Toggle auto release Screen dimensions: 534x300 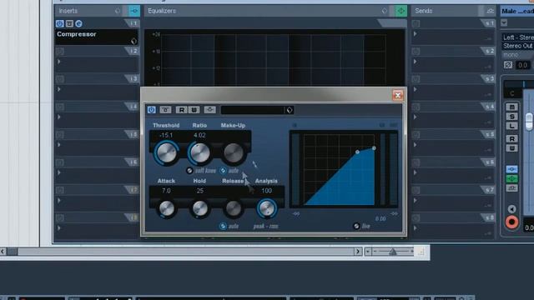point(223,226)
